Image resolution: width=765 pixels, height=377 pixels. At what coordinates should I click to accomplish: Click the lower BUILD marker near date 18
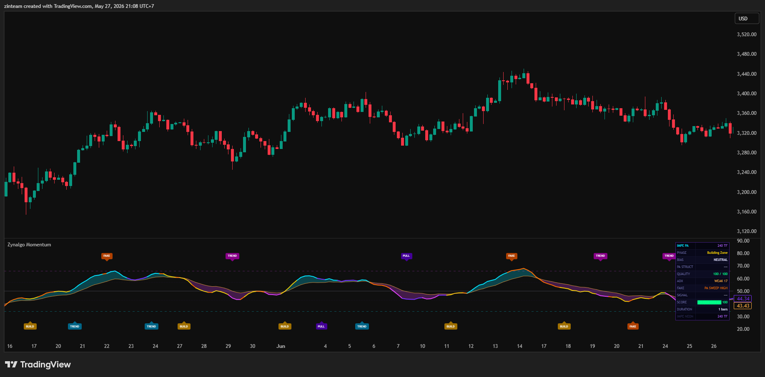point(564,326)
